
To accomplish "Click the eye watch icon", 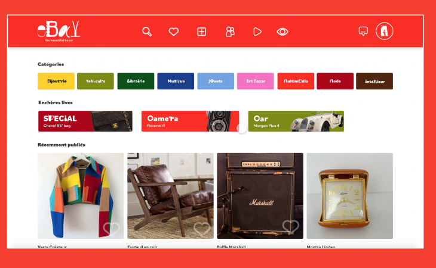I will [283, 32].
